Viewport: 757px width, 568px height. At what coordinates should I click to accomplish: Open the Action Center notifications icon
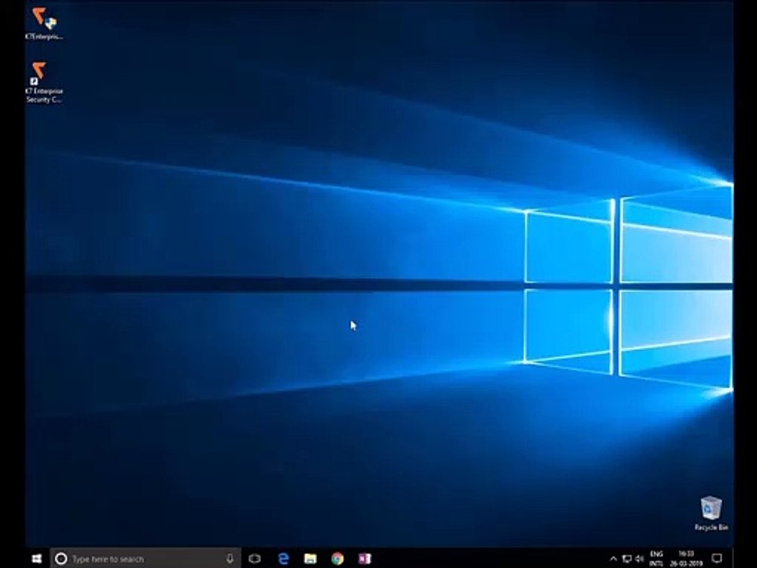718,559
